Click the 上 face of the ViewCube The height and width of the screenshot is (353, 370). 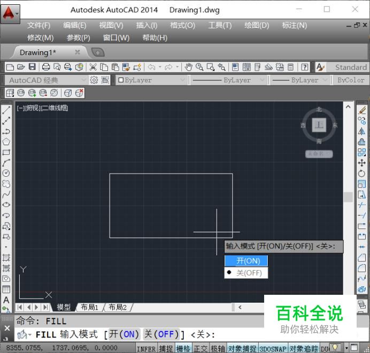319,125
